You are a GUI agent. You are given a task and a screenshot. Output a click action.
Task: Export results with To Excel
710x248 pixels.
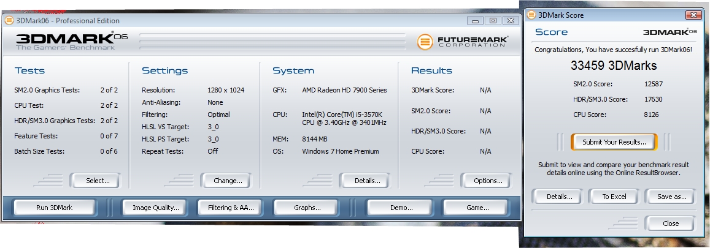[614, 197]
